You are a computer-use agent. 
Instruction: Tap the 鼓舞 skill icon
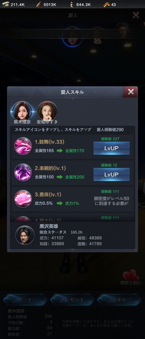click(x=23, y=146)
